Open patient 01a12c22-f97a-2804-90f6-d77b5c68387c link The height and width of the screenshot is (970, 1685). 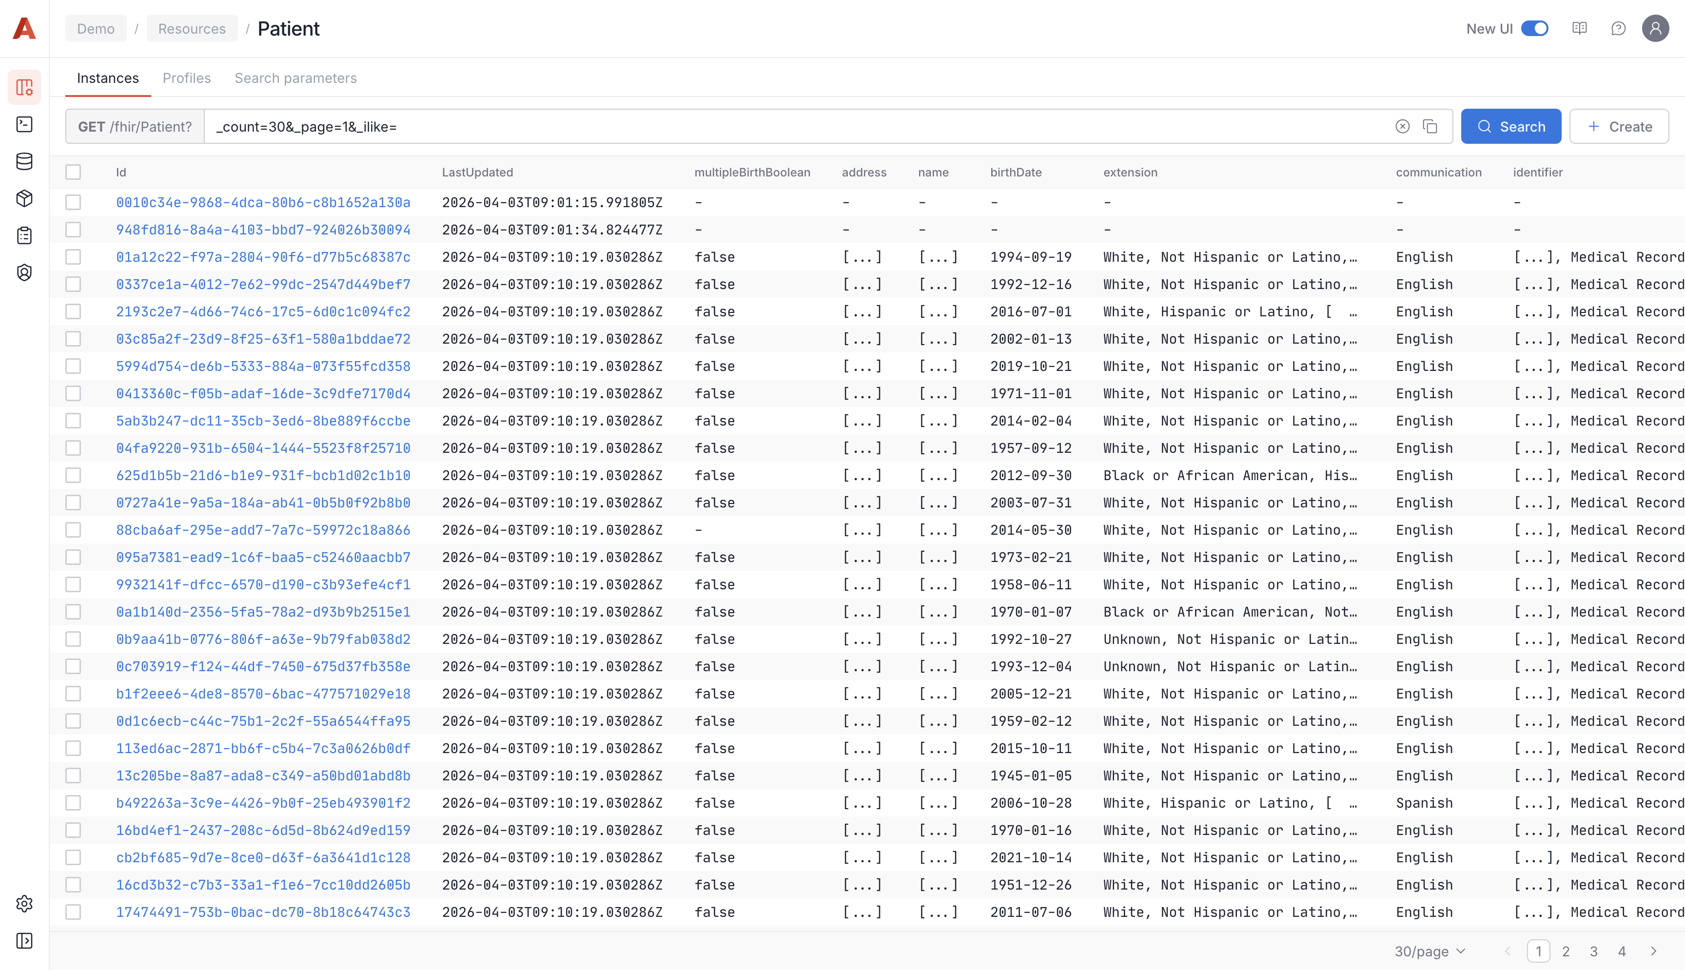pyautogui.click(x=263, y=256)
